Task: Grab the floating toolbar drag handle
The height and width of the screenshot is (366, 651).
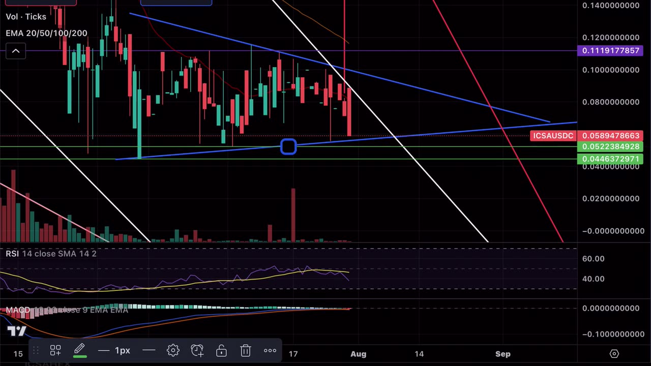Action: click(36, 350)
